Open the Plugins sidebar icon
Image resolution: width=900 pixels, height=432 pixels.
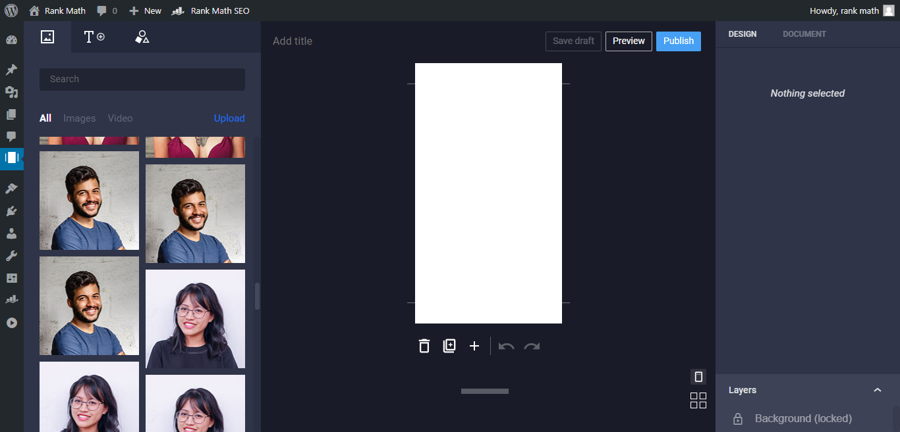coord(11,211)
